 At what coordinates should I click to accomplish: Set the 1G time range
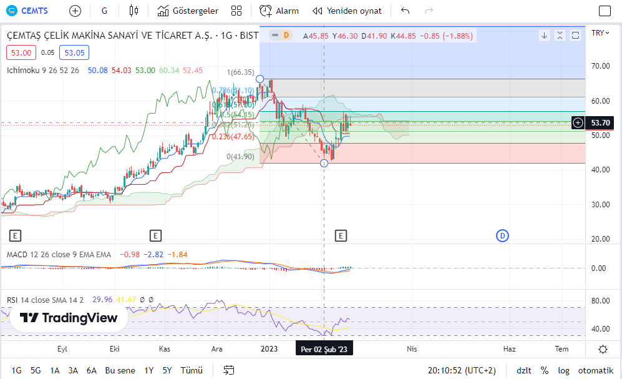16,370
